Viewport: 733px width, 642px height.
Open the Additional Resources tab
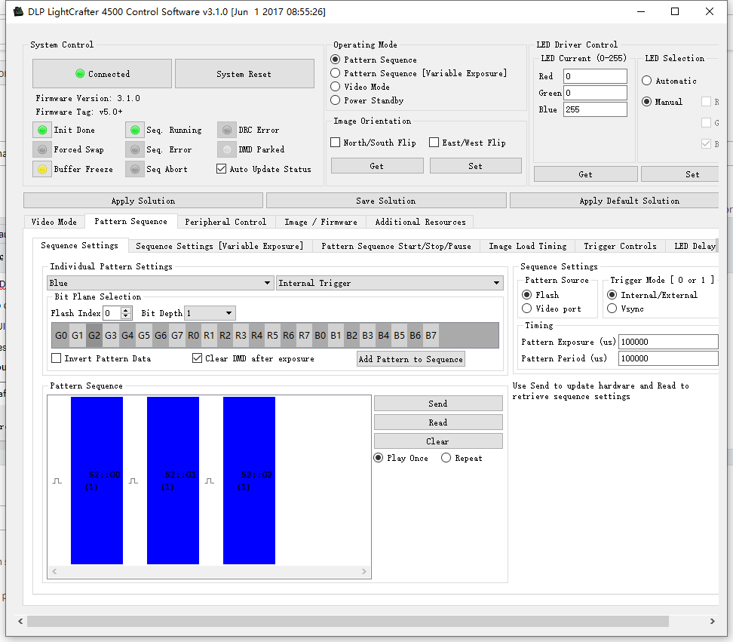420,222
